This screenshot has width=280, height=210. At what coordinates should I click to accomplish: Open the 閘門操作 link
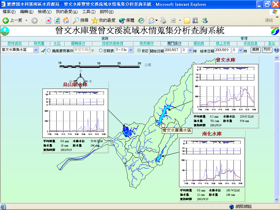tap(174, 43)
